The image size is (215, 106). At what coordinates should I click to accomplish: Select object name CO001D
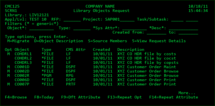(x=22, y=67)
